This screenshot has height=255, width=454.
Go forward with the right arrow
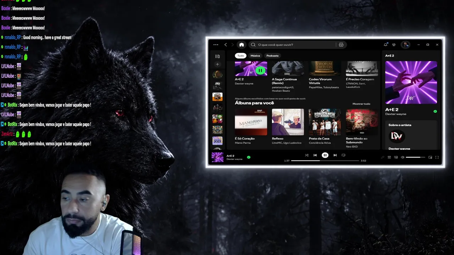click(233, 45)
